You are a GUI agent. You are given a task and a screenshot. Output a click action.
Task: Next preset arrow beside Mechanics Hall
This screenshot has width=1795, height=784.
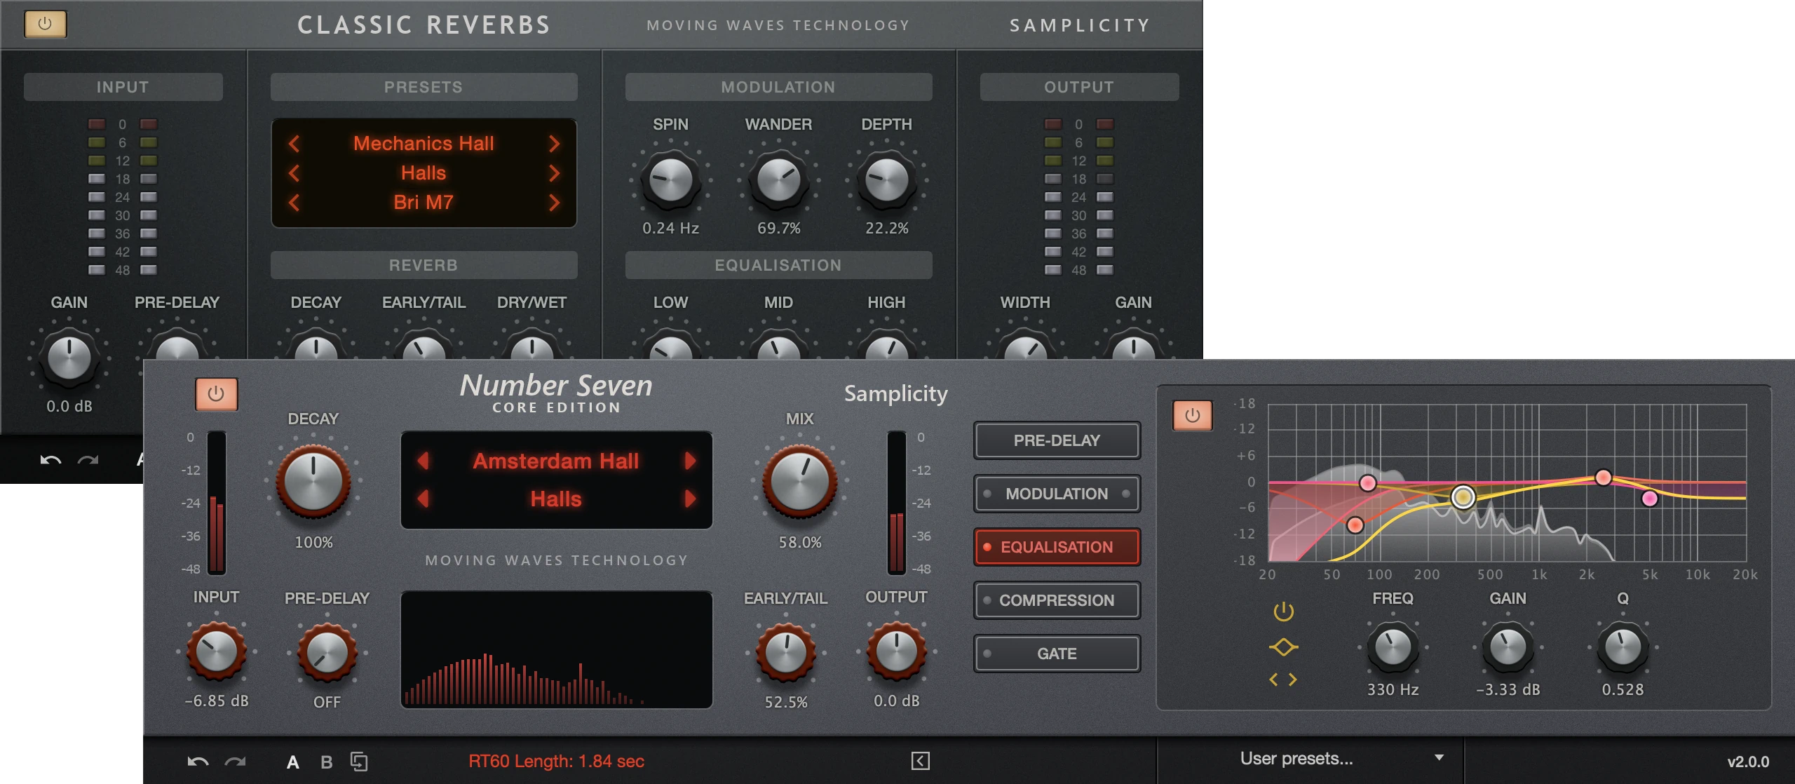(x=554, y=144)
